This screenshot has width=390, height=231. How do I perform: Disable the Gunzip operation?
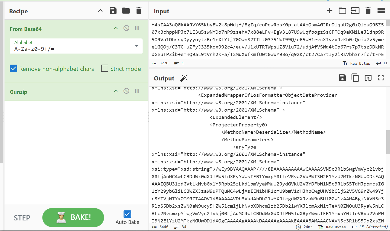click(126, 91)
